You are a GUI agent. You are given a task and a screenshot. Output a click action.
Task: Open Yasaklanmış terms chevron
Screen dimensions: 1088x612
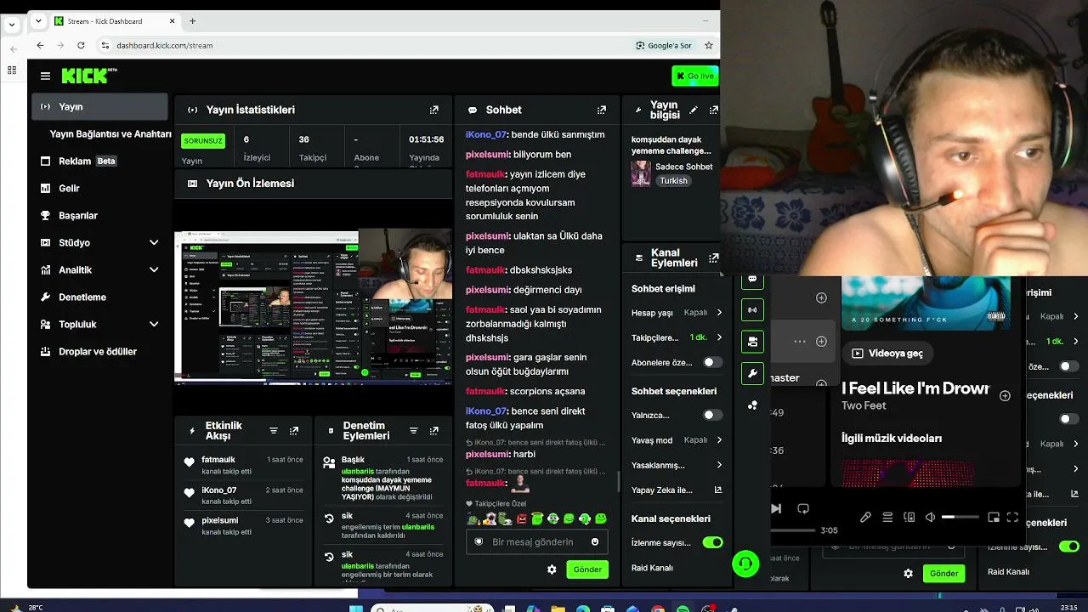point(719,465)
